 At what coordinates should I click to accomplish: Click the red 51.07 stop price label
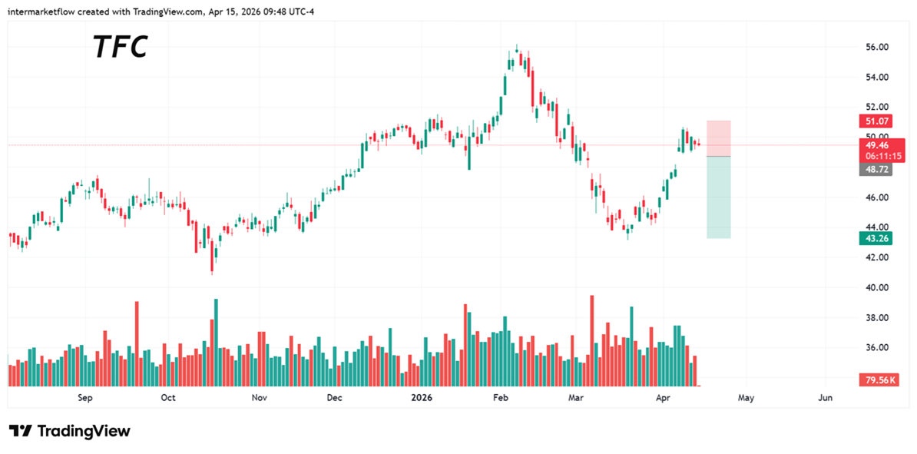pos(876,121)
